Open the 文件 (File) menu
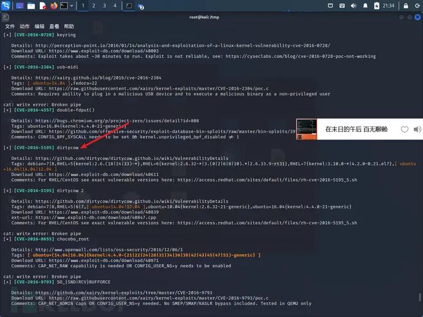The image size is (423, 317). point(10,27)
